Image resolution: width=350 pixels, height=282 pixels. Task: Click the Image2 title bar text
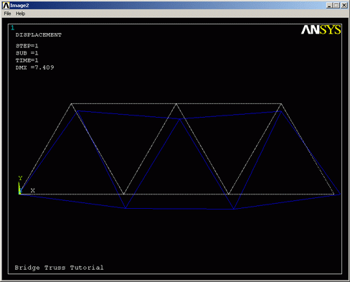coord(19,5)
